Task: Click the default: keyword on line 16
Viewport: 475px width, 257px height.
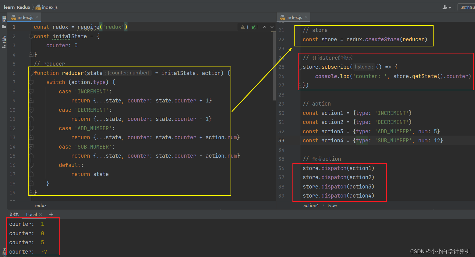Action: (x=71, y=165)
